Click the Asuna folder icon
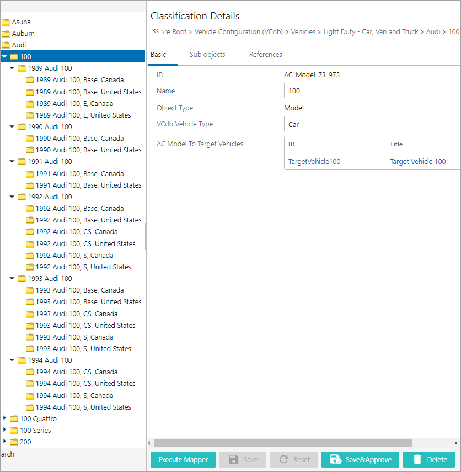Viewport: 461px width, 472px height. point(6,22)
